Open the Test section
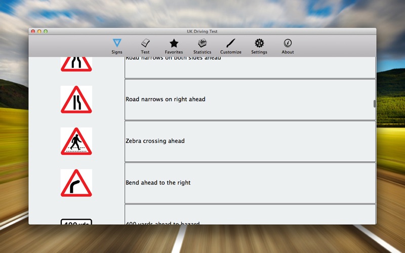Image resolution: width=405 pixels, height=253 pixels. pos(145,46)
